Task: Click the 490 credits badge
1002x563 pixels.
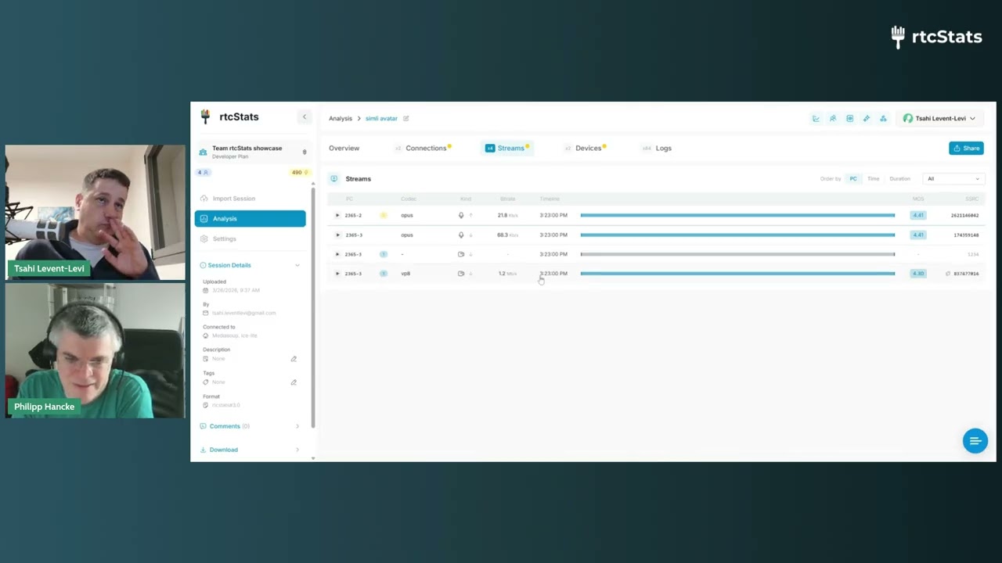Action: (x=300, y=172)
